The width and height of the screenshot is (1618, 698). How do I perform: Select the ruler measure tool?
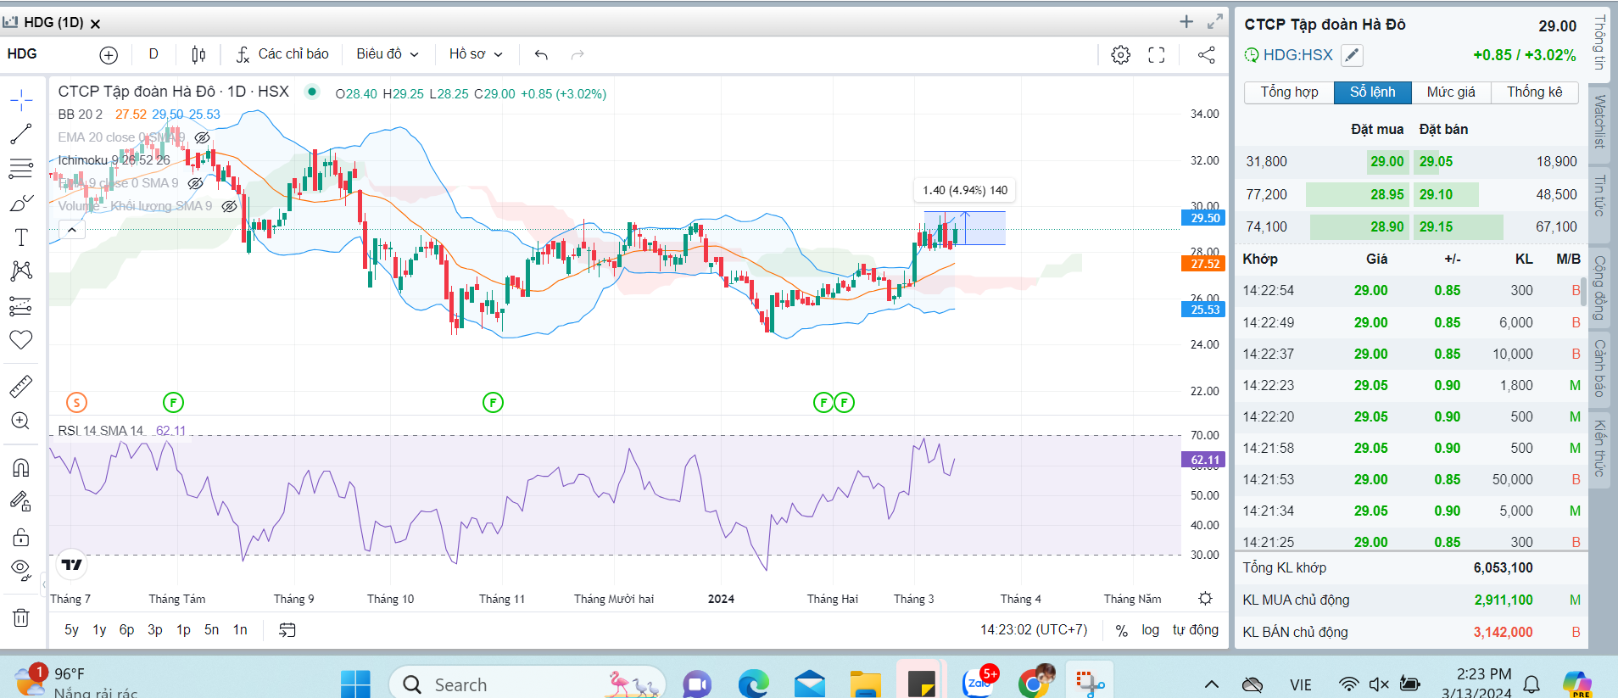[21, 387]
